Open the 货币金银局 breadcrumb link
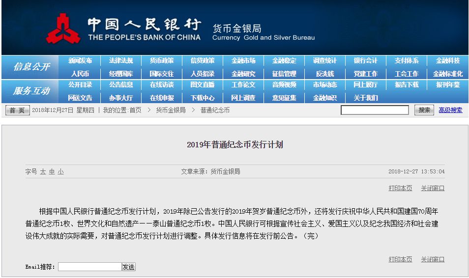The height and width of the screenshot is (278, 469). point(171,110)
